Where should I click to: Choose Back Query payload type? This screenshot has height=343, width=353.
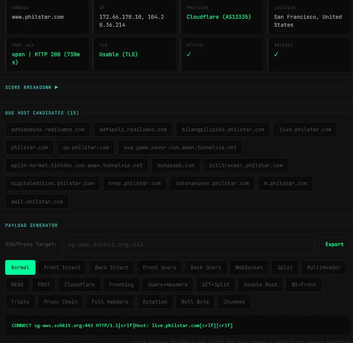point(206,267)
